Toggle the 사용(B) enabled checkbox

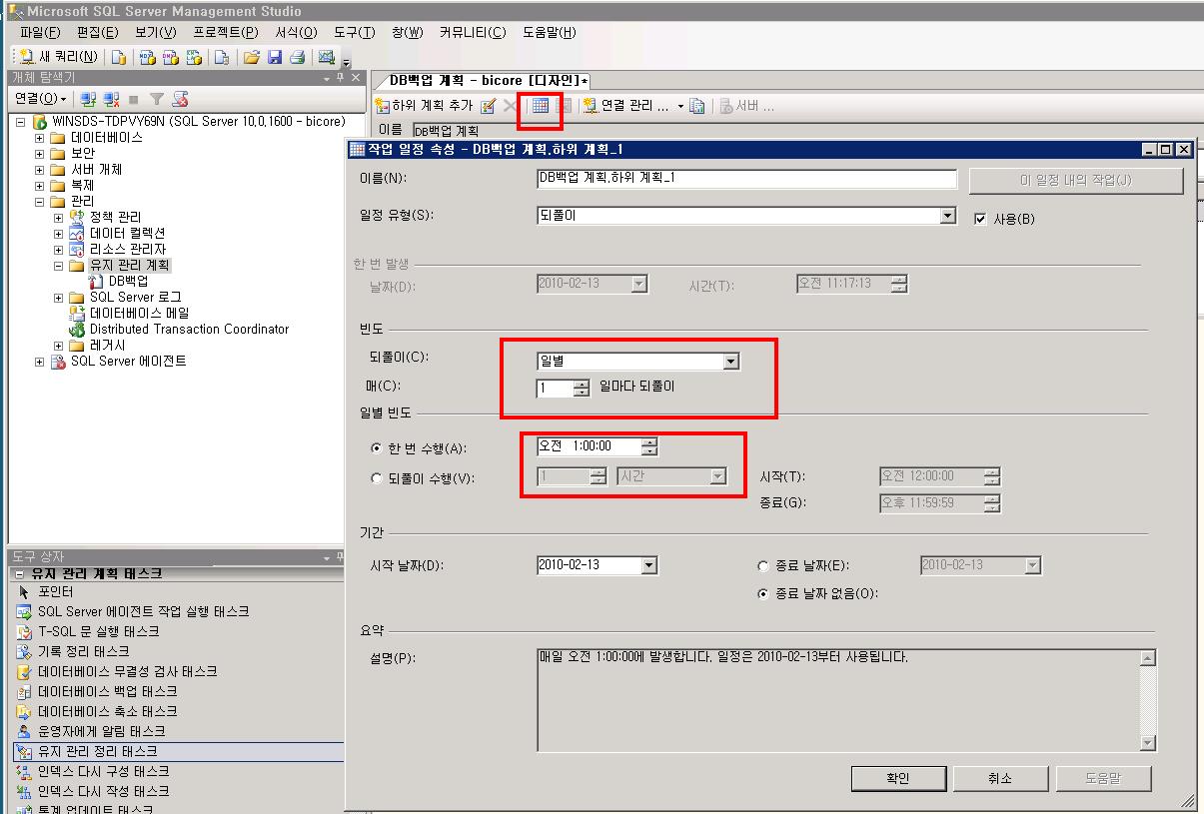980,219
